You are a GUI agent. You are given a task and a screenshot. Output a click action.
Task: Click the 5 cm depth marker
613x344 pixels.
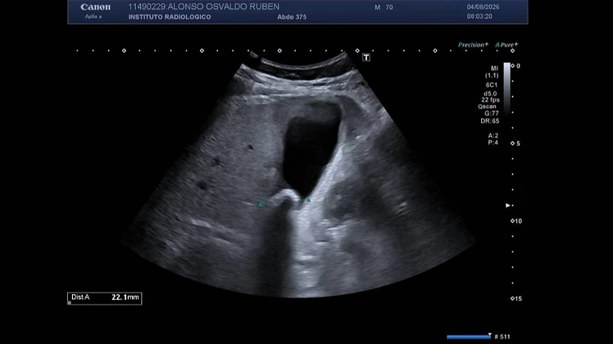click(515, 143)
